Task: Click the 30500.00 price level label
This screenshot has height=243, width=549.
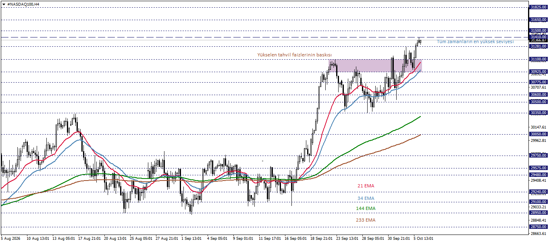Action: click(x=538, y=102)
